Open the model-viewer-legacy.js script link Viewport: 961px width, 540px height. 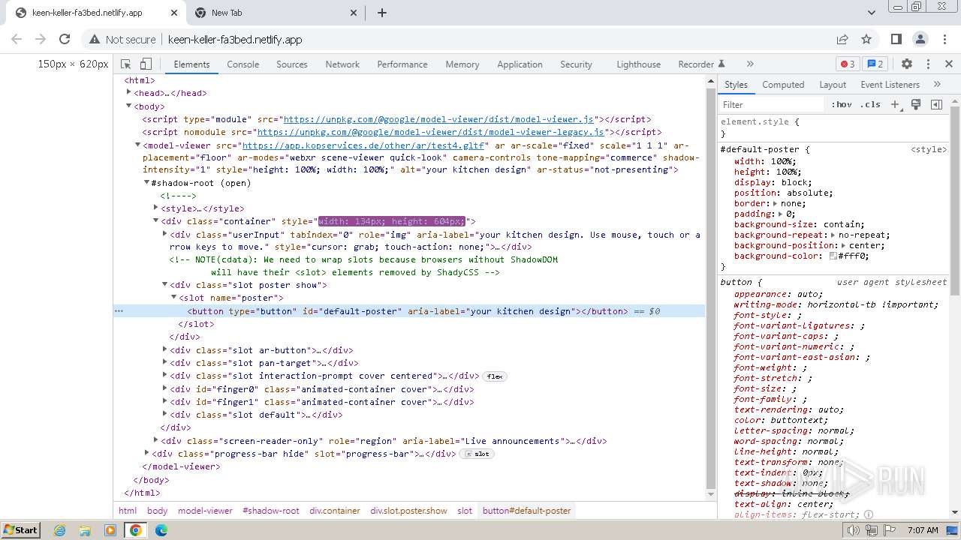[x=431, y=132]
